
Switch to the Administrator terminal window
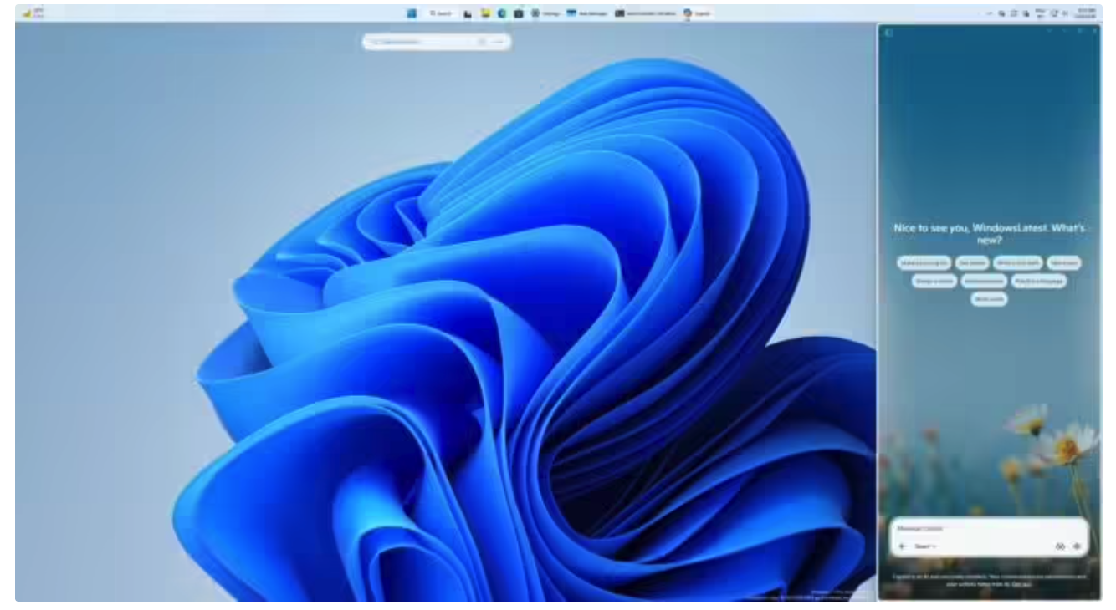point(646,13)
